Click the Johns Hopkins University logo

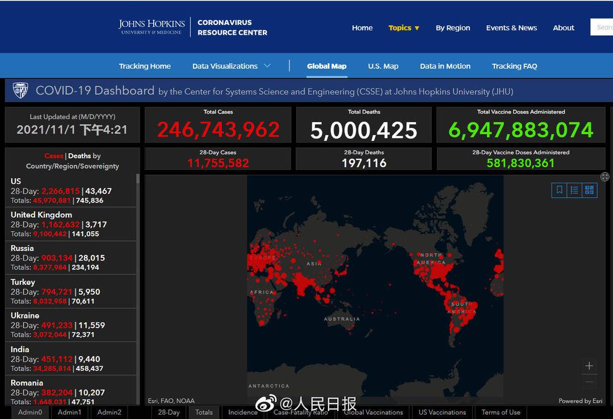(152, 27)
